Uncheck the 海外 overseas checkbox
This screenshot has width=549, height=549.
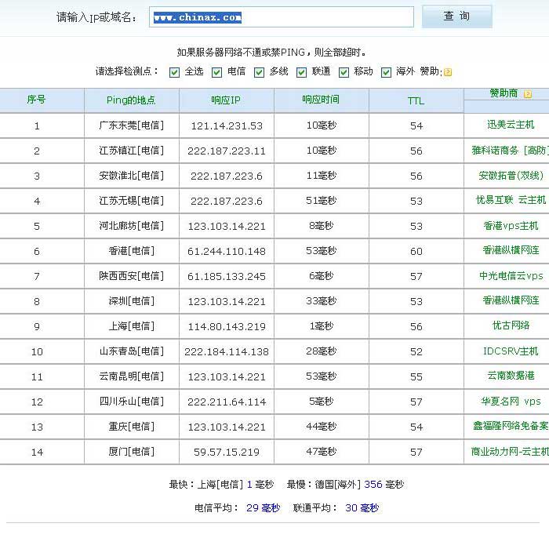[x=386, y=72]
